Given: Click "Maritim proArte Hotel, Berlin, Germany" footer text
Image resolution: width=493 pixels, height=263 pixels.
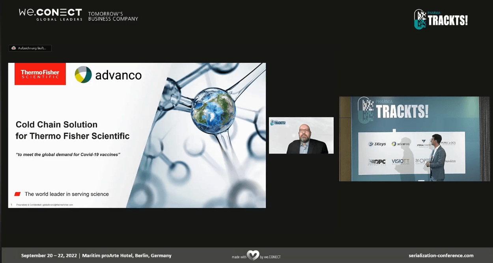Looking at the screenshot, I should [127, 255].
